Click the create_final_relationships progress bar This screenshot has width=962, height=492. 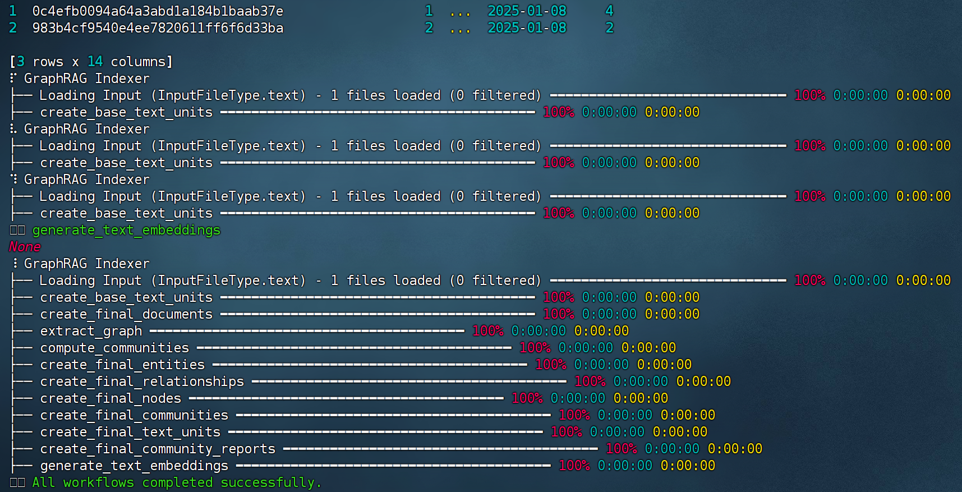click(x=409, y=381)
